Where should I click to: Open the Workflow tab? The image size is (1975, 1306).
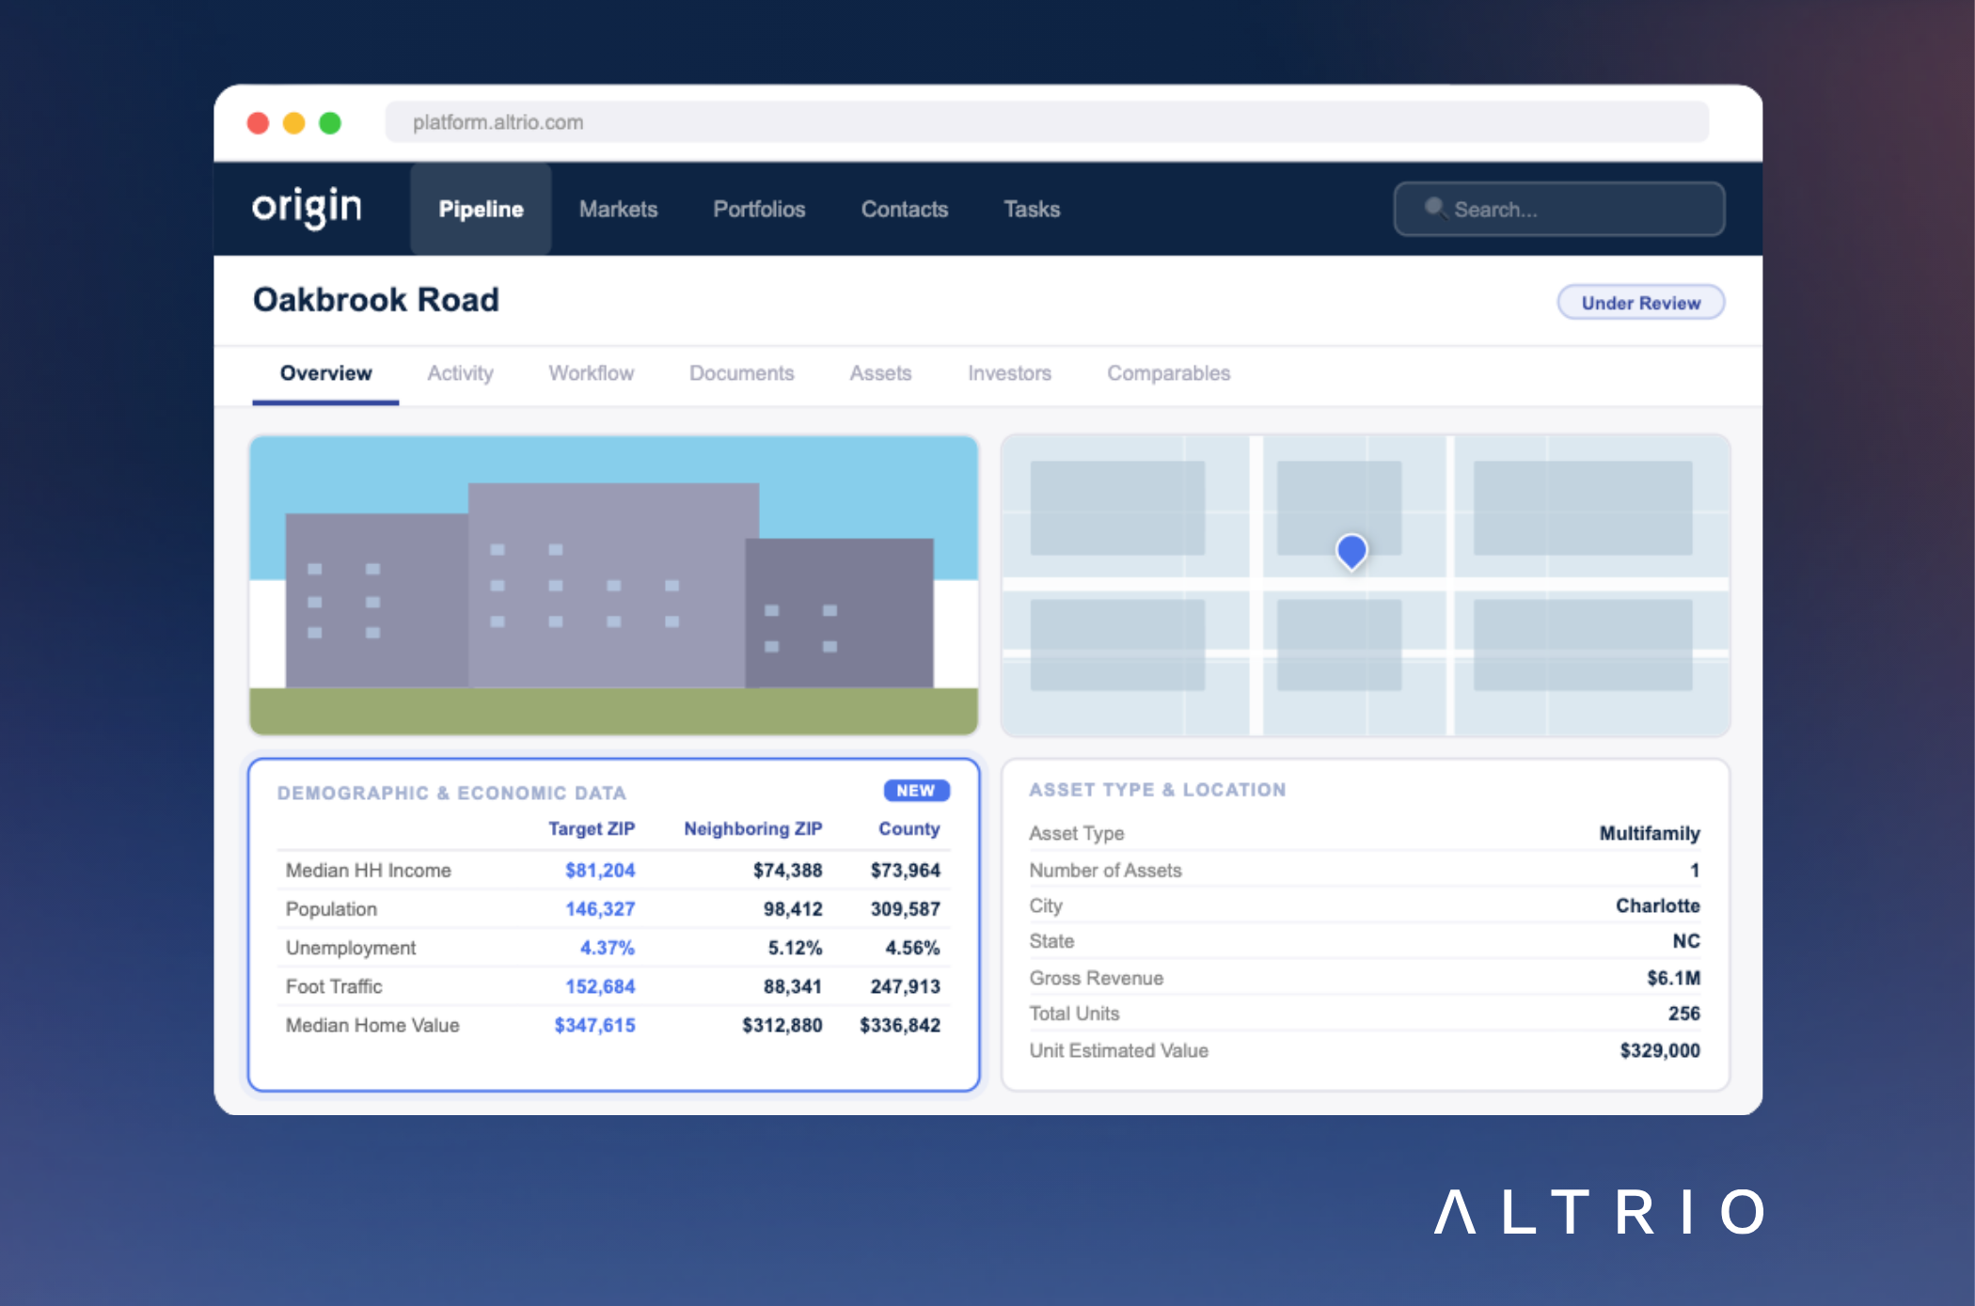(x=591, y=373)
